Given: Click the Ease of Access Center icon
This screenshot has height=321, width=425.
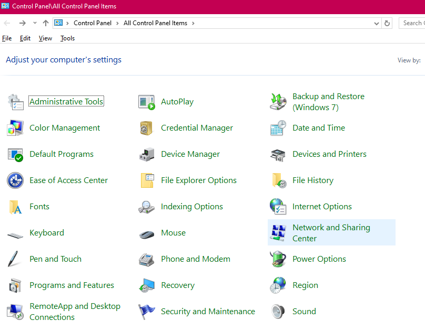Looking at the screenshot, I should coord(15,180).
